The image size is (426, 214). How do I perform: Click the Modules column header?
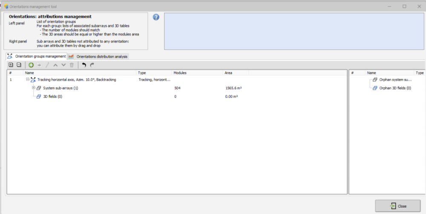point(197,73)
